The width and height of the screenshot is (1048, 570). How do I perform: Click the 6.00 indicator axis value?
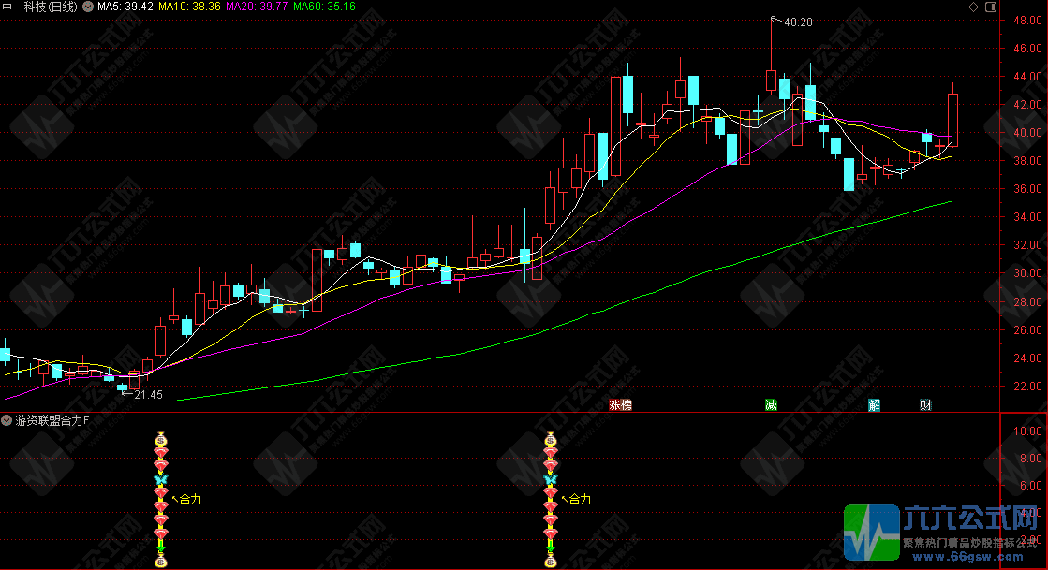pos(1030,486)
